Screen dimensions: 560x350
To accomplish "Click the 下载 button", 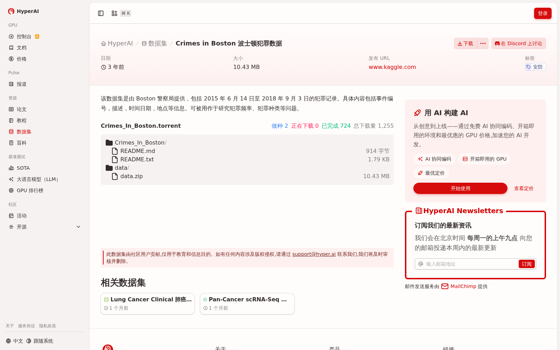I will click(465, 43).
